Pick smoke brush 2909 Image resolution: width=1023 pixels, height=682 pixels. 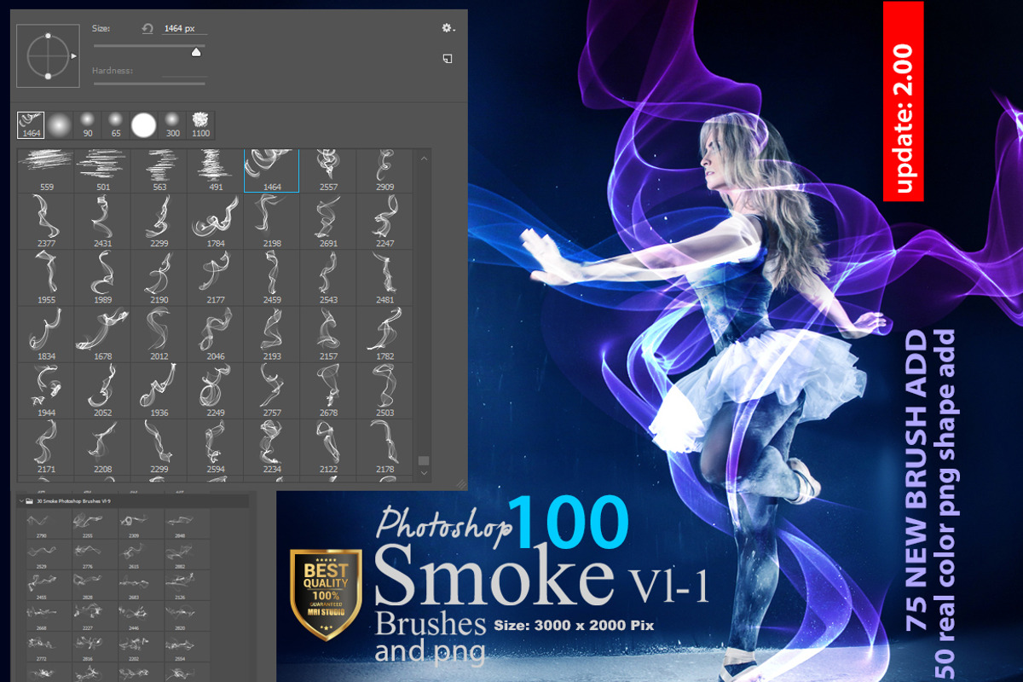tap(384, 170)
